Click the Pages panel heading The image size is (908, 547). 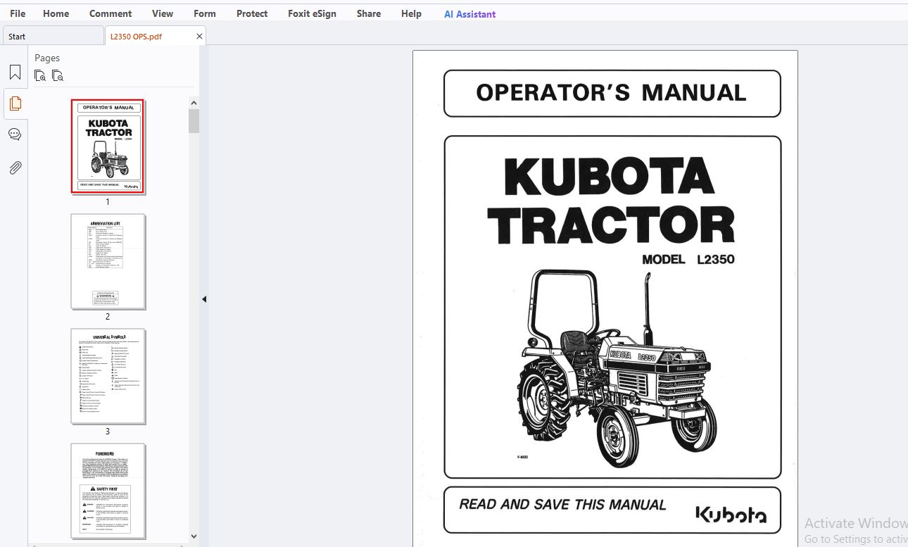coord(47,58)
